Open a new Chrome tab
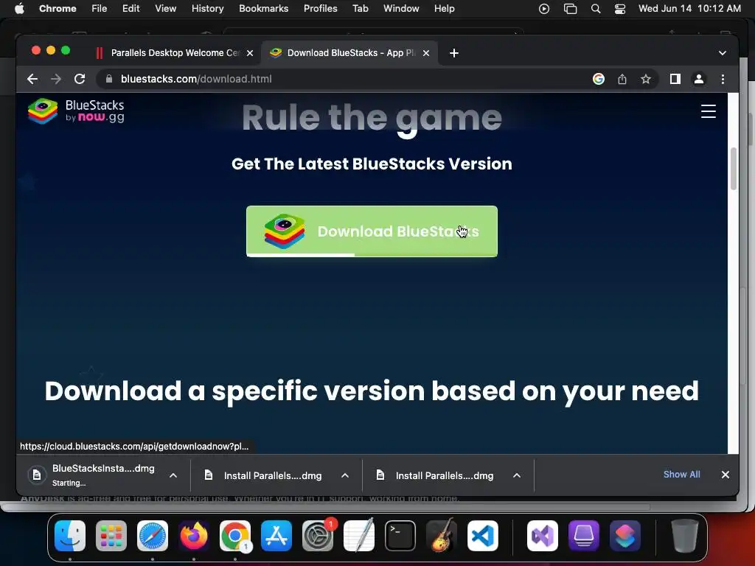 [x=454, y=53]
